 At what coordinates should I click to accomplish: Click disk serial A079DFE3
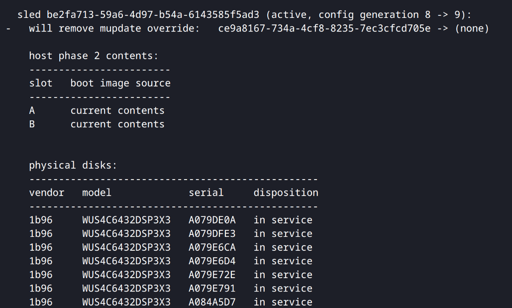(212, 234)
